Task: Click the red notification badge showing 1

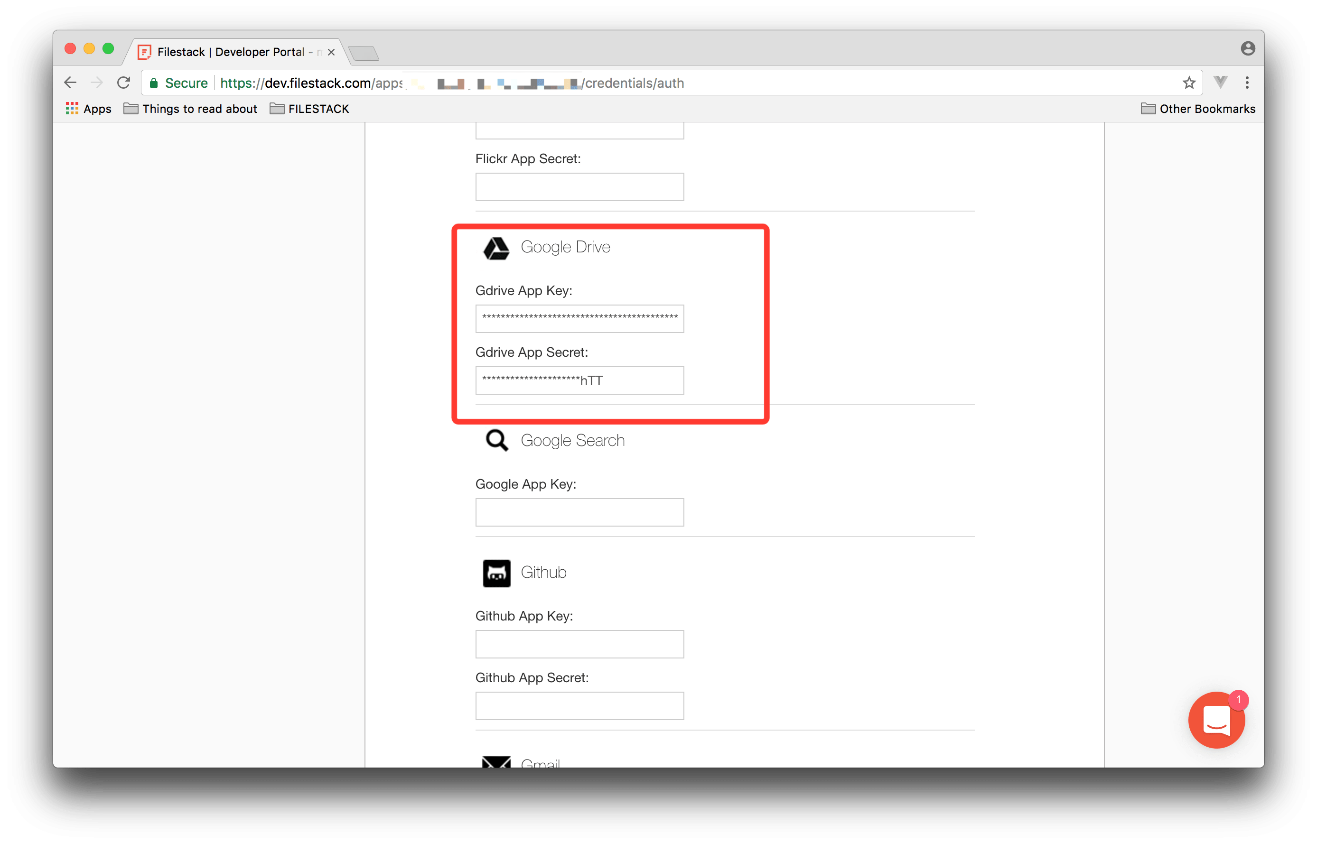Action: coord(1238,700)
